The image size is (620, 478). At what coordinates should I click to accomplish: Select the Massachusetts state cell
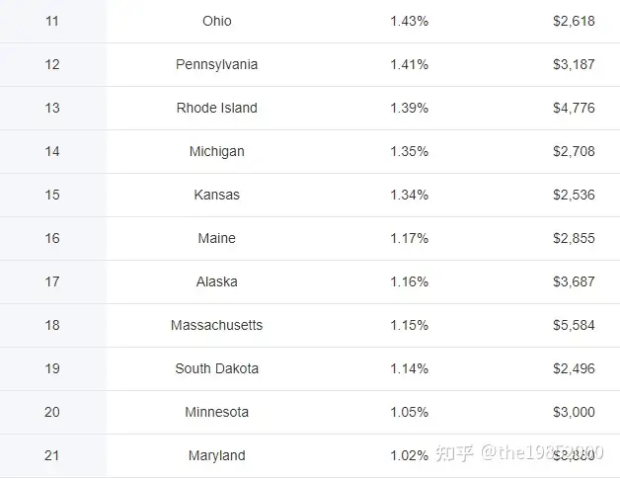click(x=217, y=325)
